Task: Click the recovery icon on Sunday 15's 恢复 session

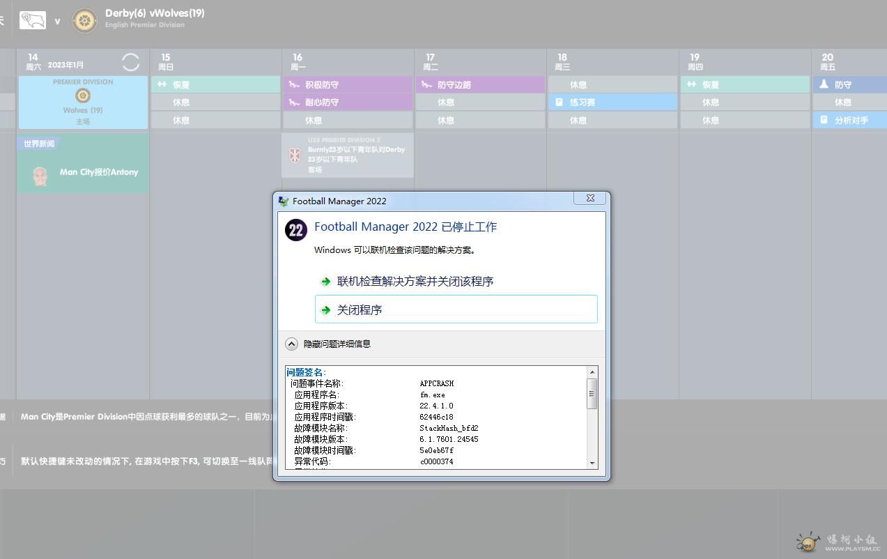Action: [162, 84]
